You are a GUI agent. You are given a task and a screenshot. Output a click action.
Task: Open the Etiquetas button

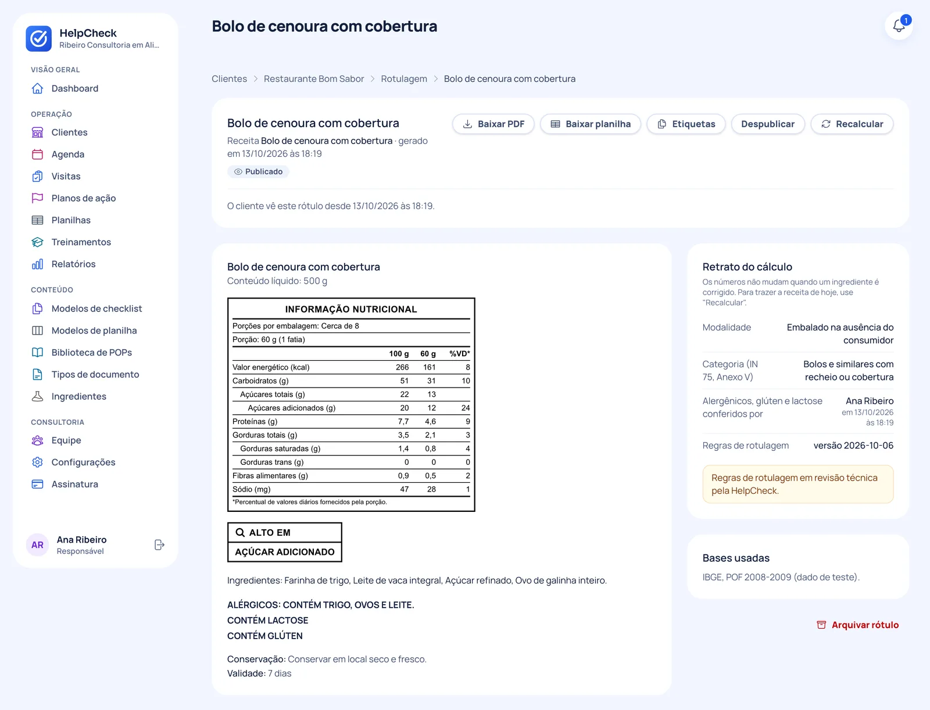(x=686, y=124)
